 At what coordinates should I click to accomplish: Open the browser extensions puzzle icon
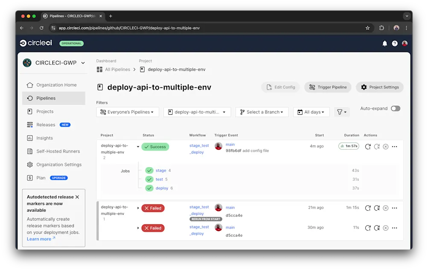[x=381, y=28]
